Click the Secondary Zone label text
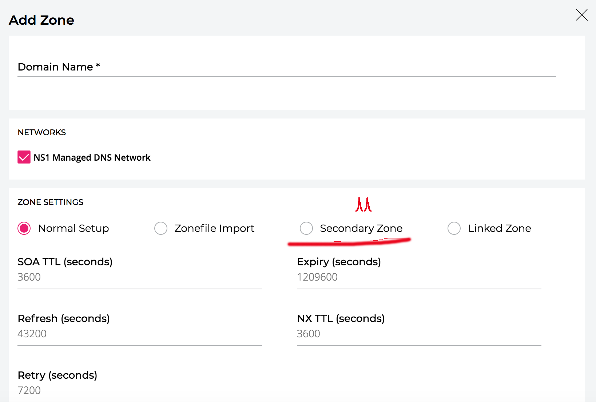This screenshot has width=596, height=402. [361, 229]
